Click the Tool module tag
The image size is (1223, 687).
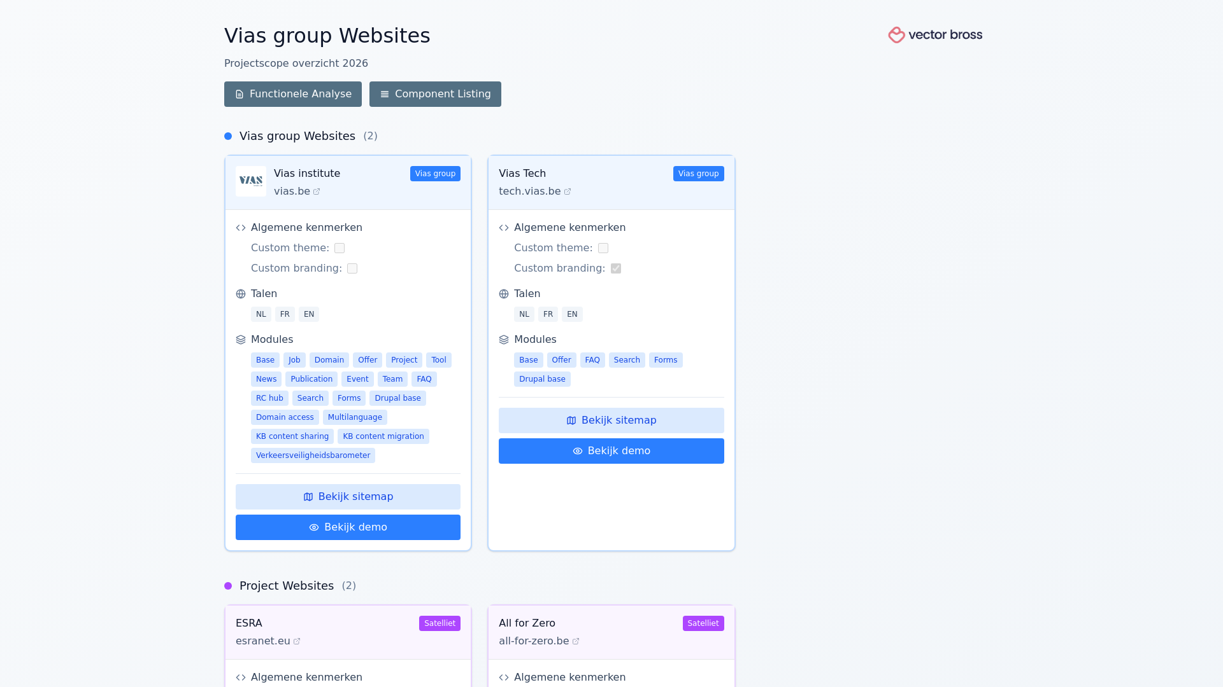[439, 360]
